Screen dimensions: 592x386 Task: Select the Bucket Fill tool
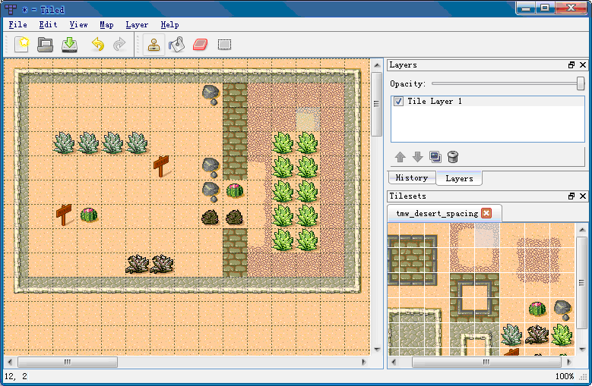pyautogui.click(x=177, y=45)
